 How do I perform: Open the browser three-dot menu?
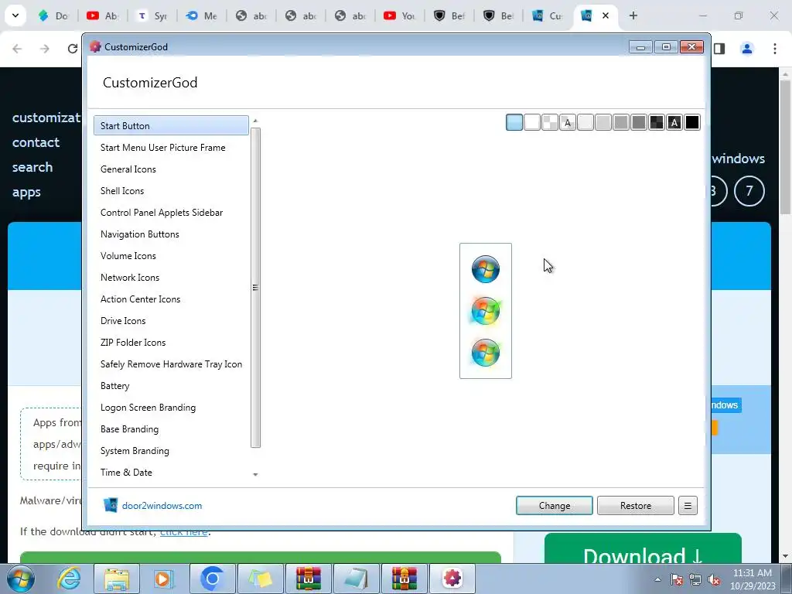[x=775, y=49]
